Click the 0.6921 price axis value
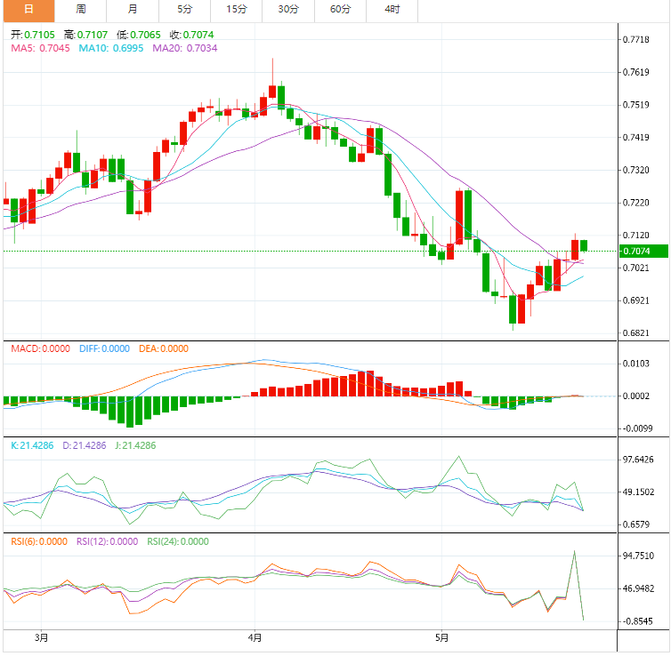This screenshot has width=671, height=656. (x=636, y=300)
